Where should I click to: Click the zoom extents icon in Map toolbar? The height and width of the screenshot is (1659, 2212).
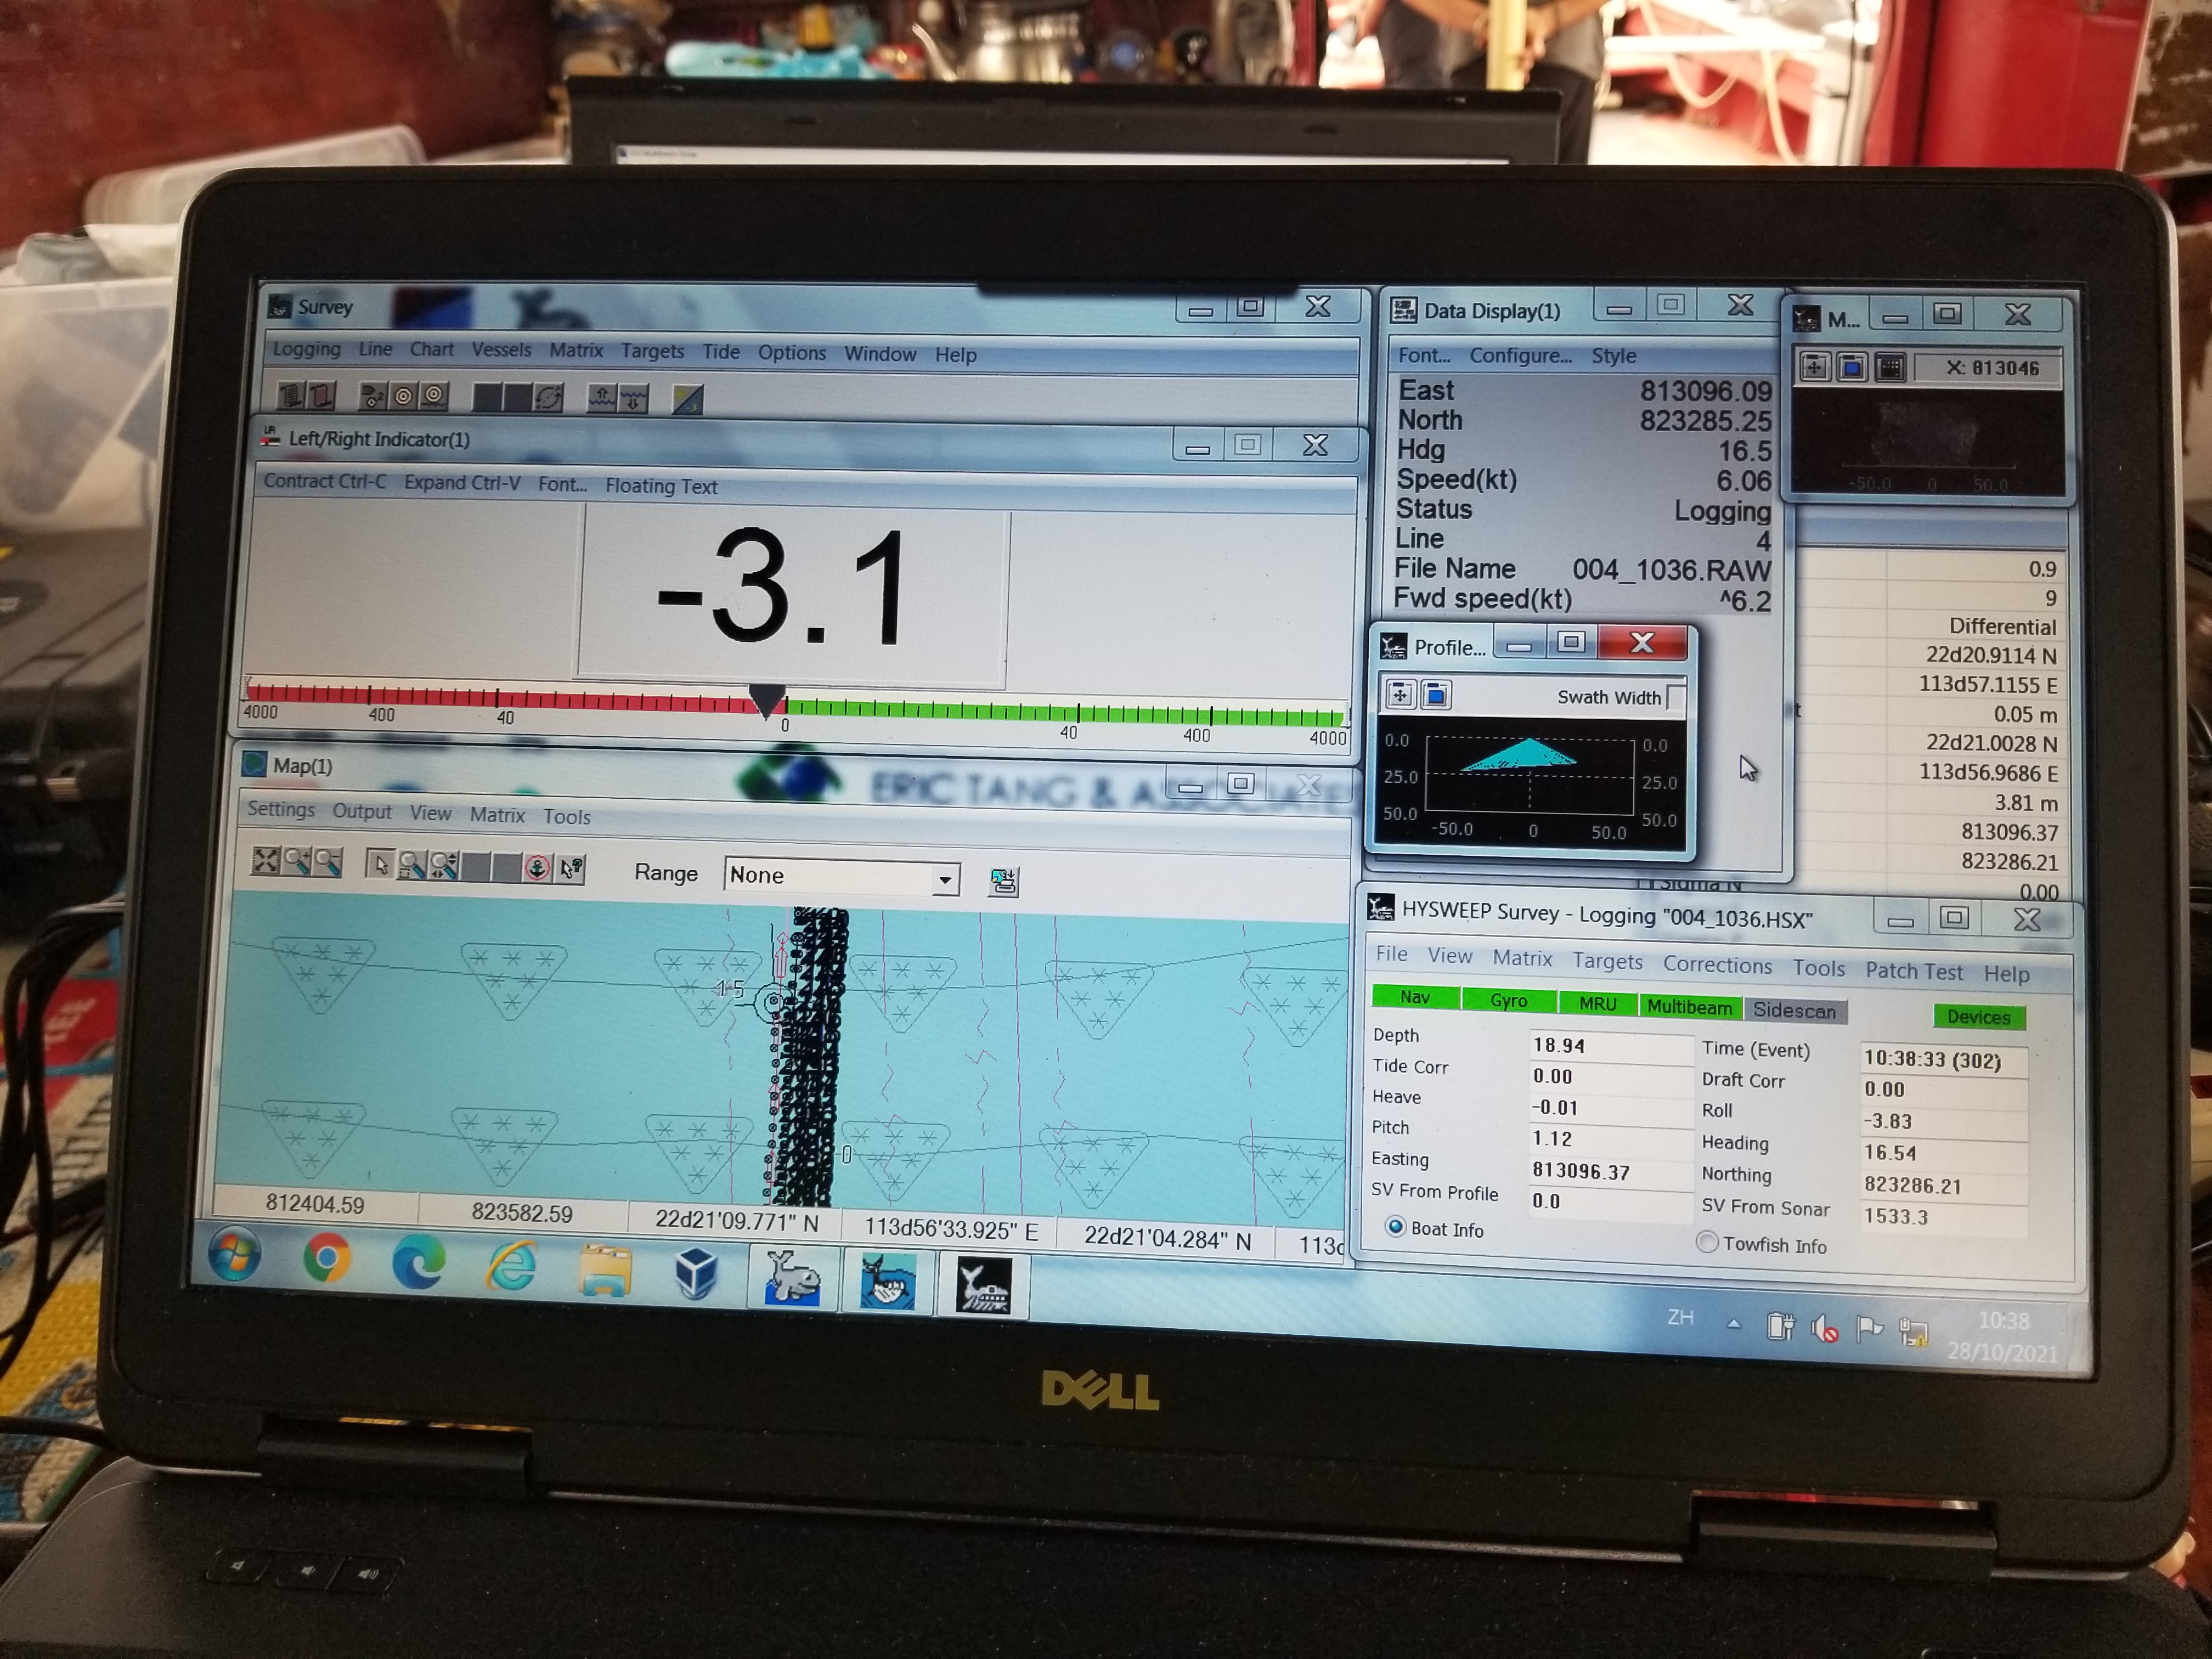click(266, 860)
